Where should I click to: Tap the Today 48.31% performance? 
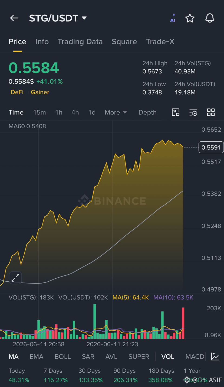coord(19,376)
